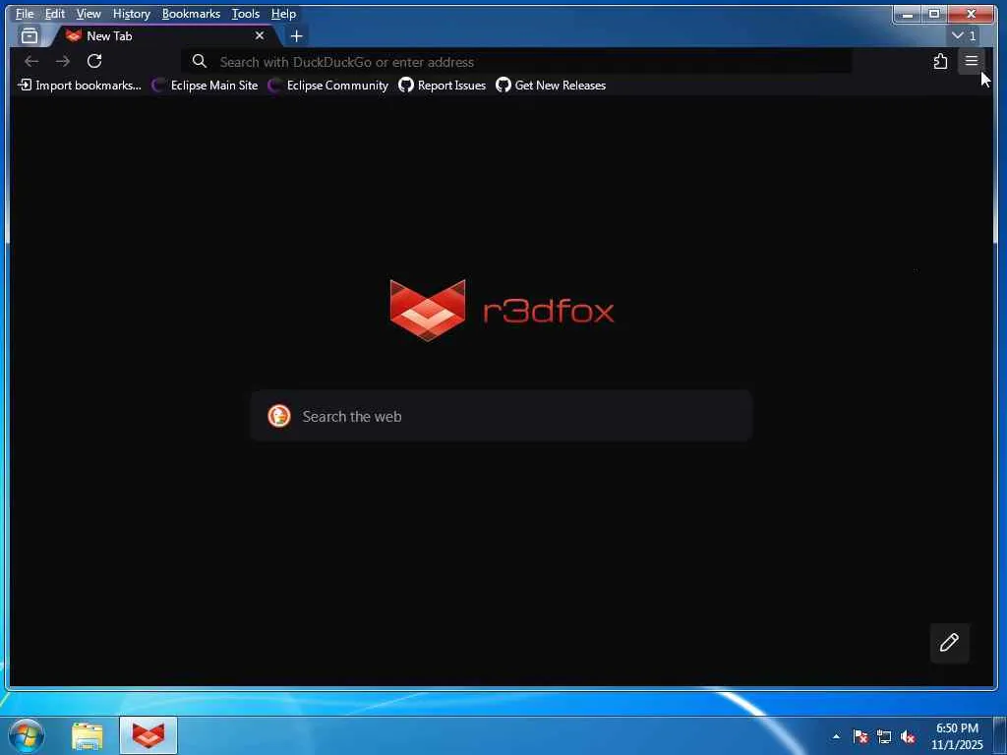
Task: Go back with the back arrow
Action: tap(30, 61)
